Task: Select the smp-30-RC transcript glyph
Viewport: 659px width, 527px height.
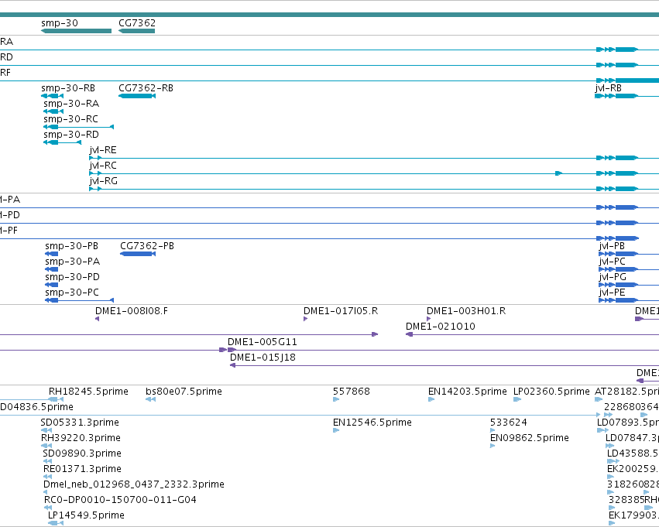Action: (x=78, y=127)
